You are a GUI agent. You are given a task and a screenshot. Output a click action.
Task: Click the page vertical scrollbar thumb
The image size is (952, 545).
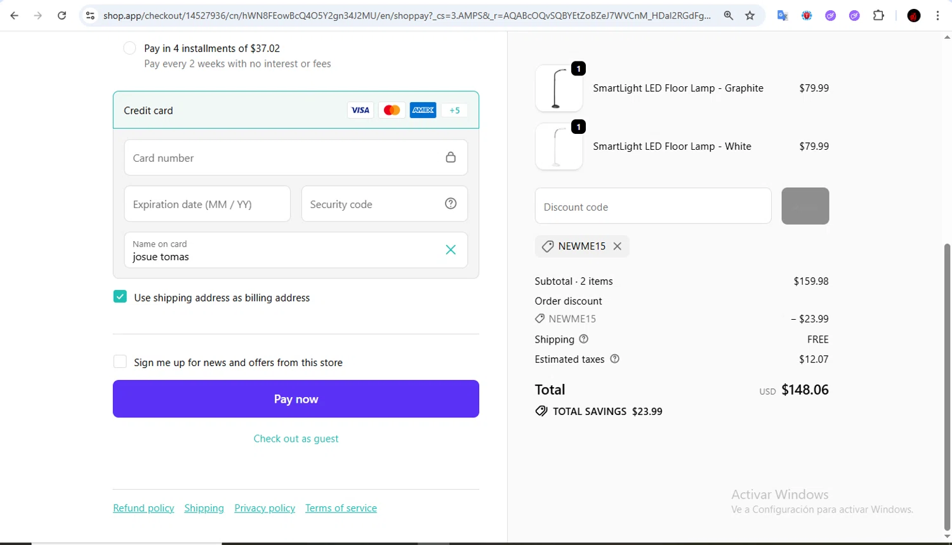(x=948, y=387)
